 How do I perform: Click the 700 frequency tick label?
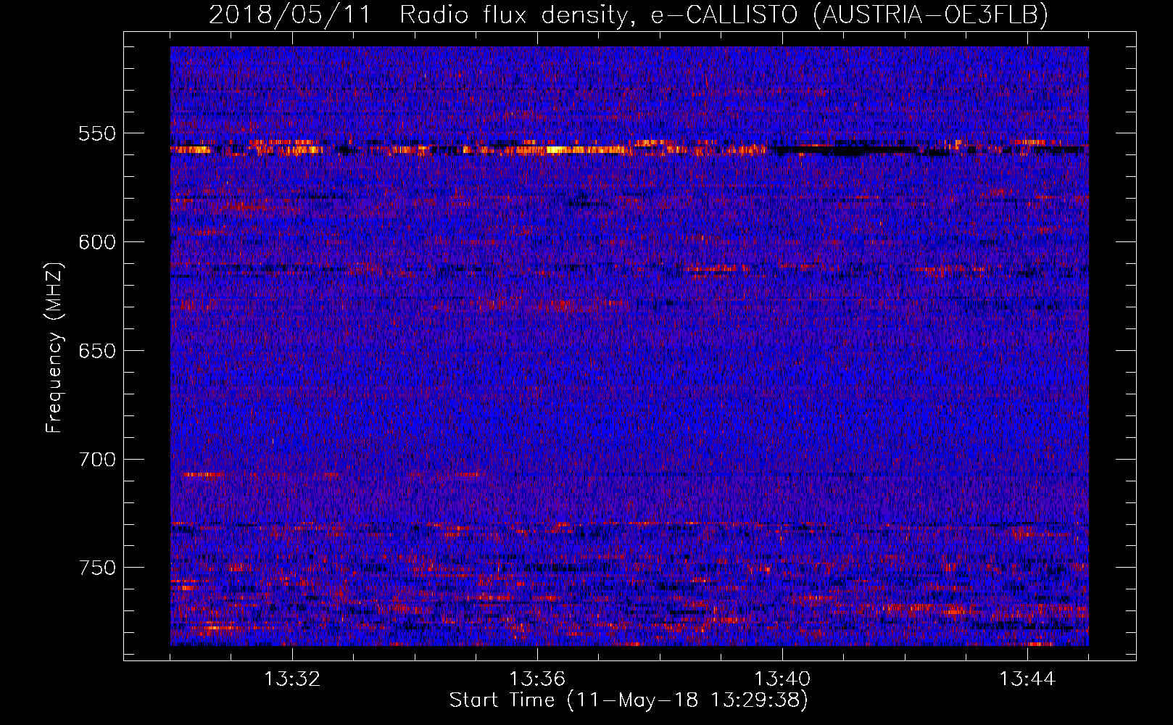97,460
